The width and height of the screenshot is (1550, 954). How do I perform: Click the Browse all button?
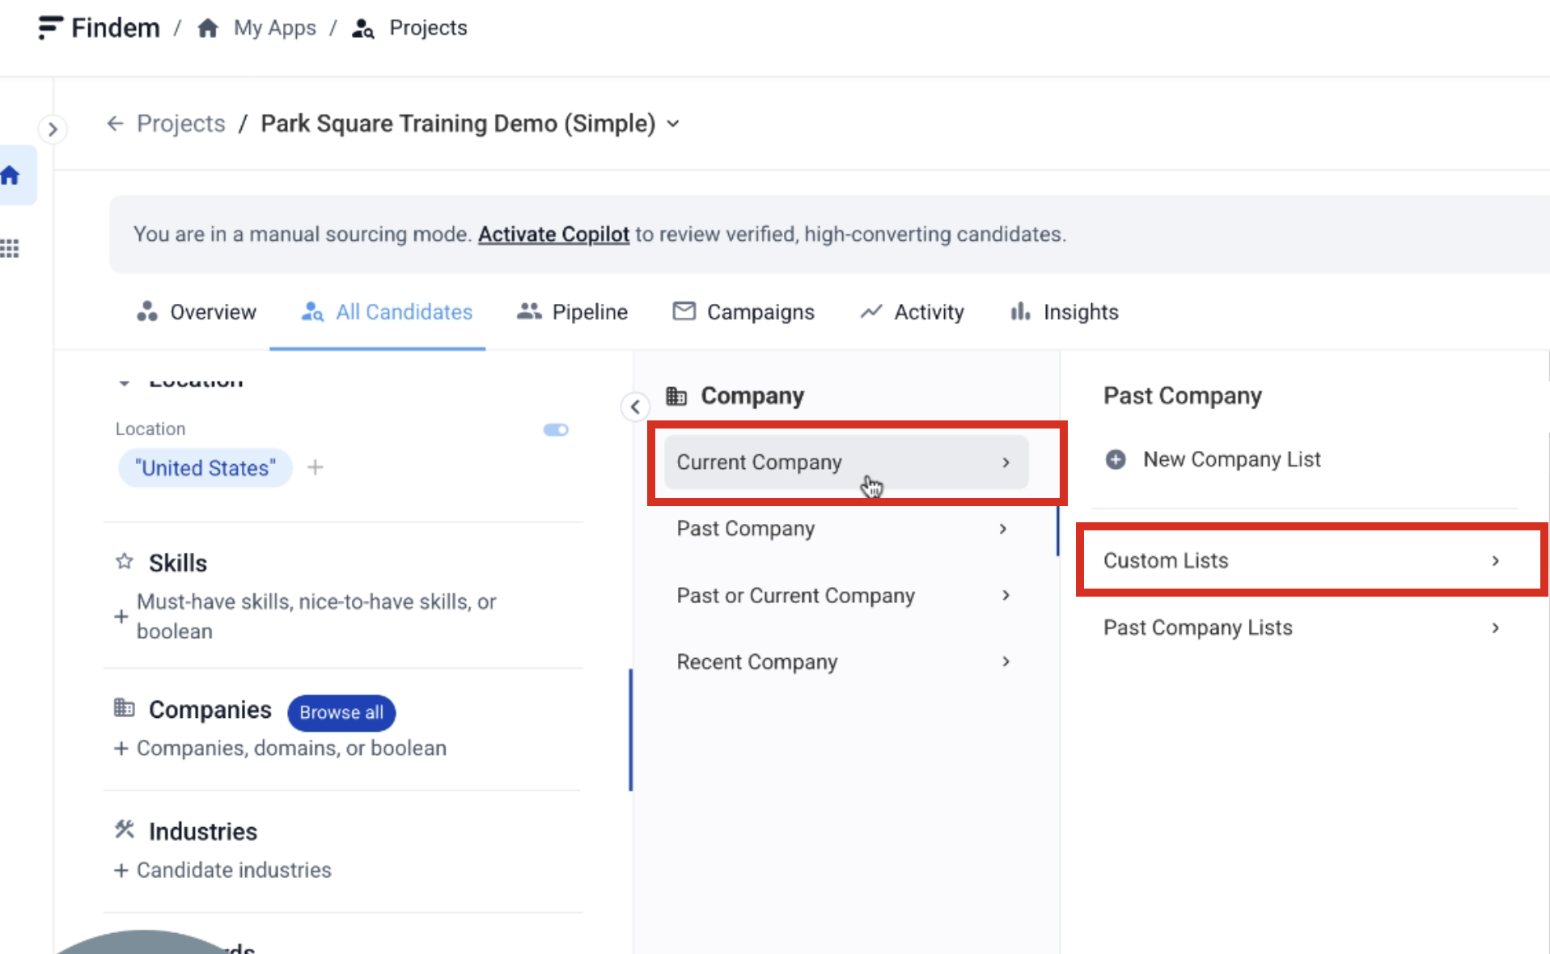(x=341, y=712)
